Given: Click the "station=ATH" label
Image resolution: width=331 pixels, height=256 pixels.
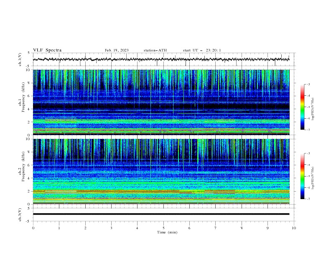Looking at the screenshot, I should [155, 50].
